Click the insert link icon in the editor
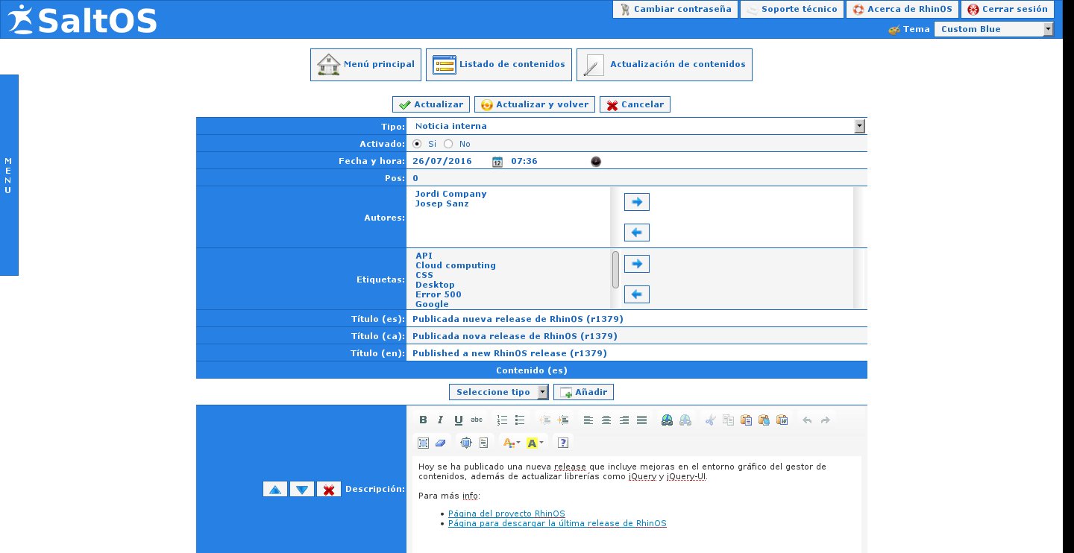The image size is (1074, 553). 668,420
